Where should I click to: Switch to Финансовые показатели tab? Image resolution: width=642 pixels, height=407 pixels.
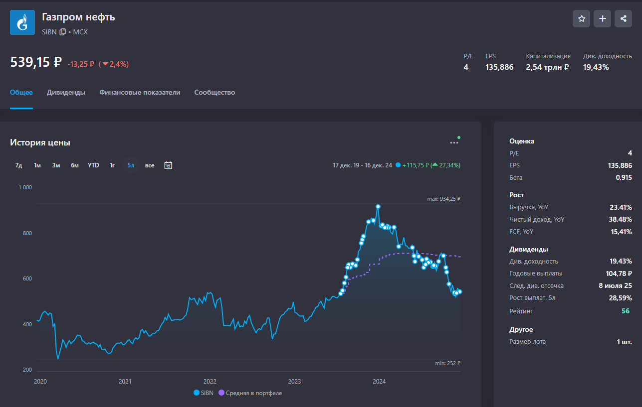tap(140, 92)
